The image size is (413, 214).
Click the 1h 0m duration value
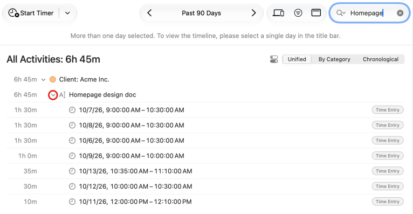(27, 156)
